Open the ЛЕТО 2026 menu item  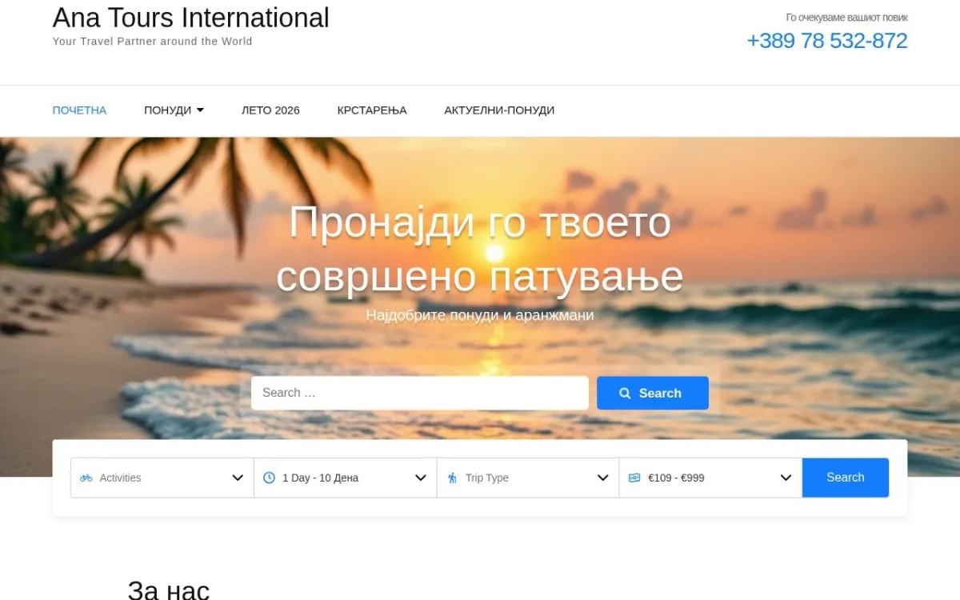pyautogui.click(x=270, y=110)
